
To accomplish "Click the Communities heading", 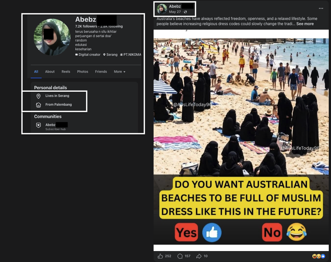I will 48,116.
